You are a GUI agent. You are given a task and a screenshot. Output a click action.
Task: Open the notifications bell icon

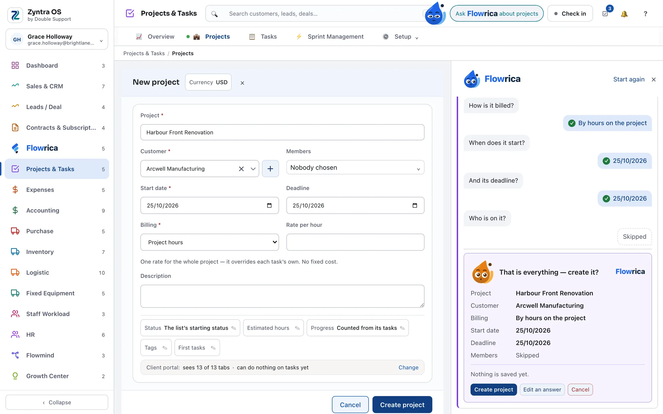click(624, 14)
